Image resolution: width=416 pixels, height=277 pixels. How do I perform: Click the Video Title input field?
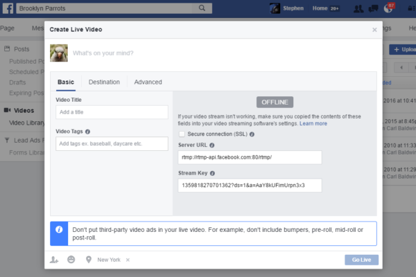(x=112, y=112)
